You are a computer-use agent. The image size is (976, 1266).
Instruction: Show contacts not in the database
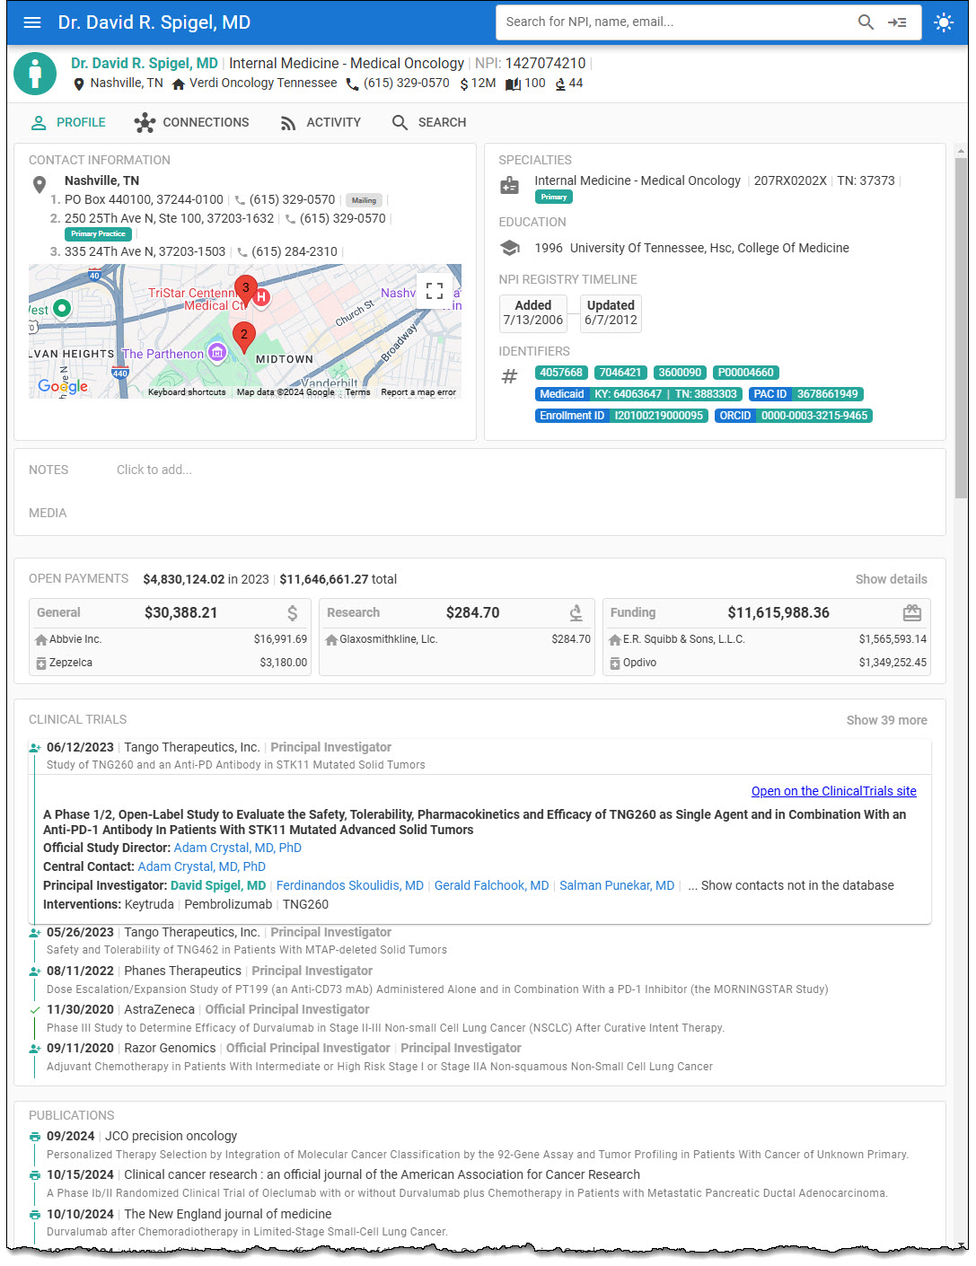pyautogui.click(x=791, y=886)
